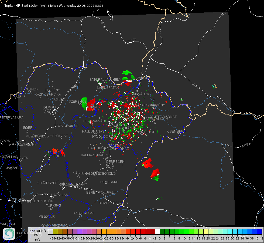Click the MEZOTUR city label
264x243 pixels.
point(47,216)
